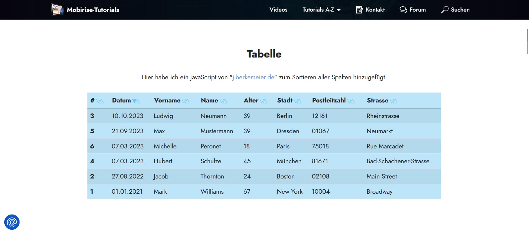Click the Mobirise-Tutorials site title text
Image resolution: width=529 pixels, height=234 pixels.
click(93, 10)
